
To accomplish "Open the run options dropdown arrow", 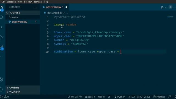I will [x=166, y=7].
